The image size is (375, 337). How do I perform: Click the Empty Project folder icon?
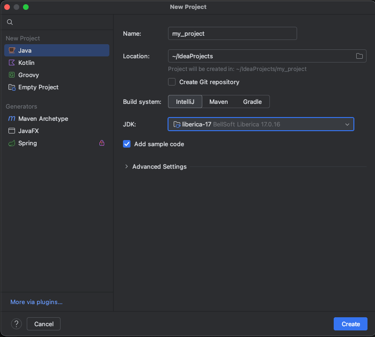[x=12, y=87]
